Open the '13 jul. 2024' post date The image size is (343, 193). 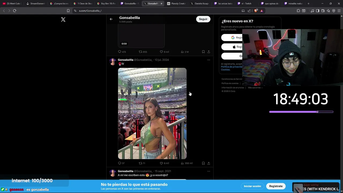point(162,60)
